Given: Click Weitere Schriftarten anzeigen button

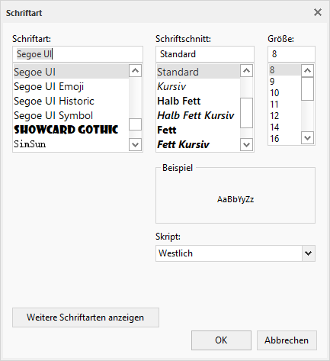Looking at the screenshot, I should tap(85, 317).
